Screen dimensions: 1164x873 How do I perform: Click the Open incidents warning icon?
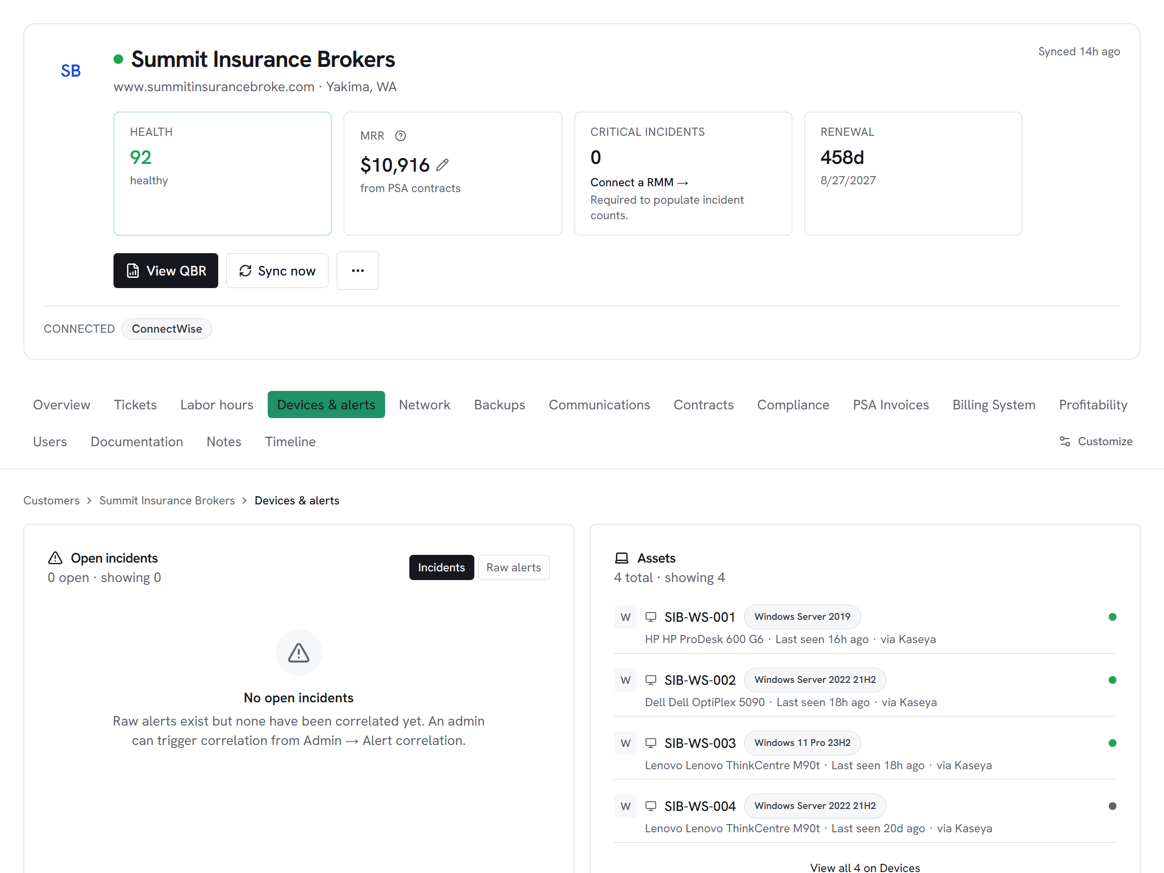pyautogui.click(x=55, y=558)
